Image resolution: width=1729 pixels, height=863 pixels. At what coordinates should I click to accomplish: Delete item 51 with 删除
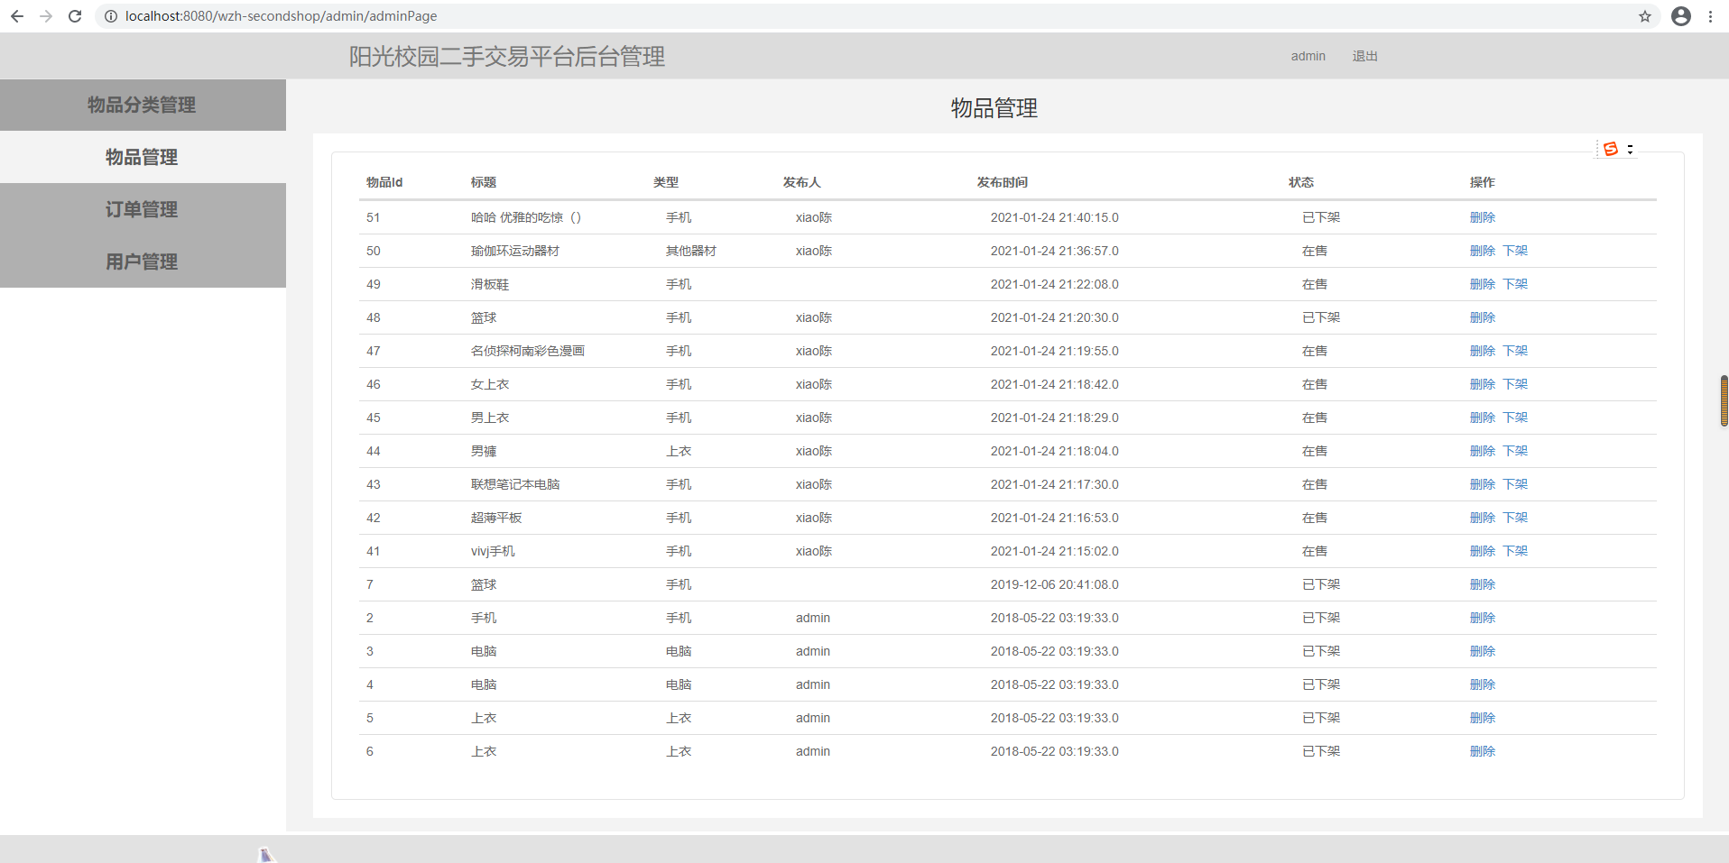tap(1483, 217)
